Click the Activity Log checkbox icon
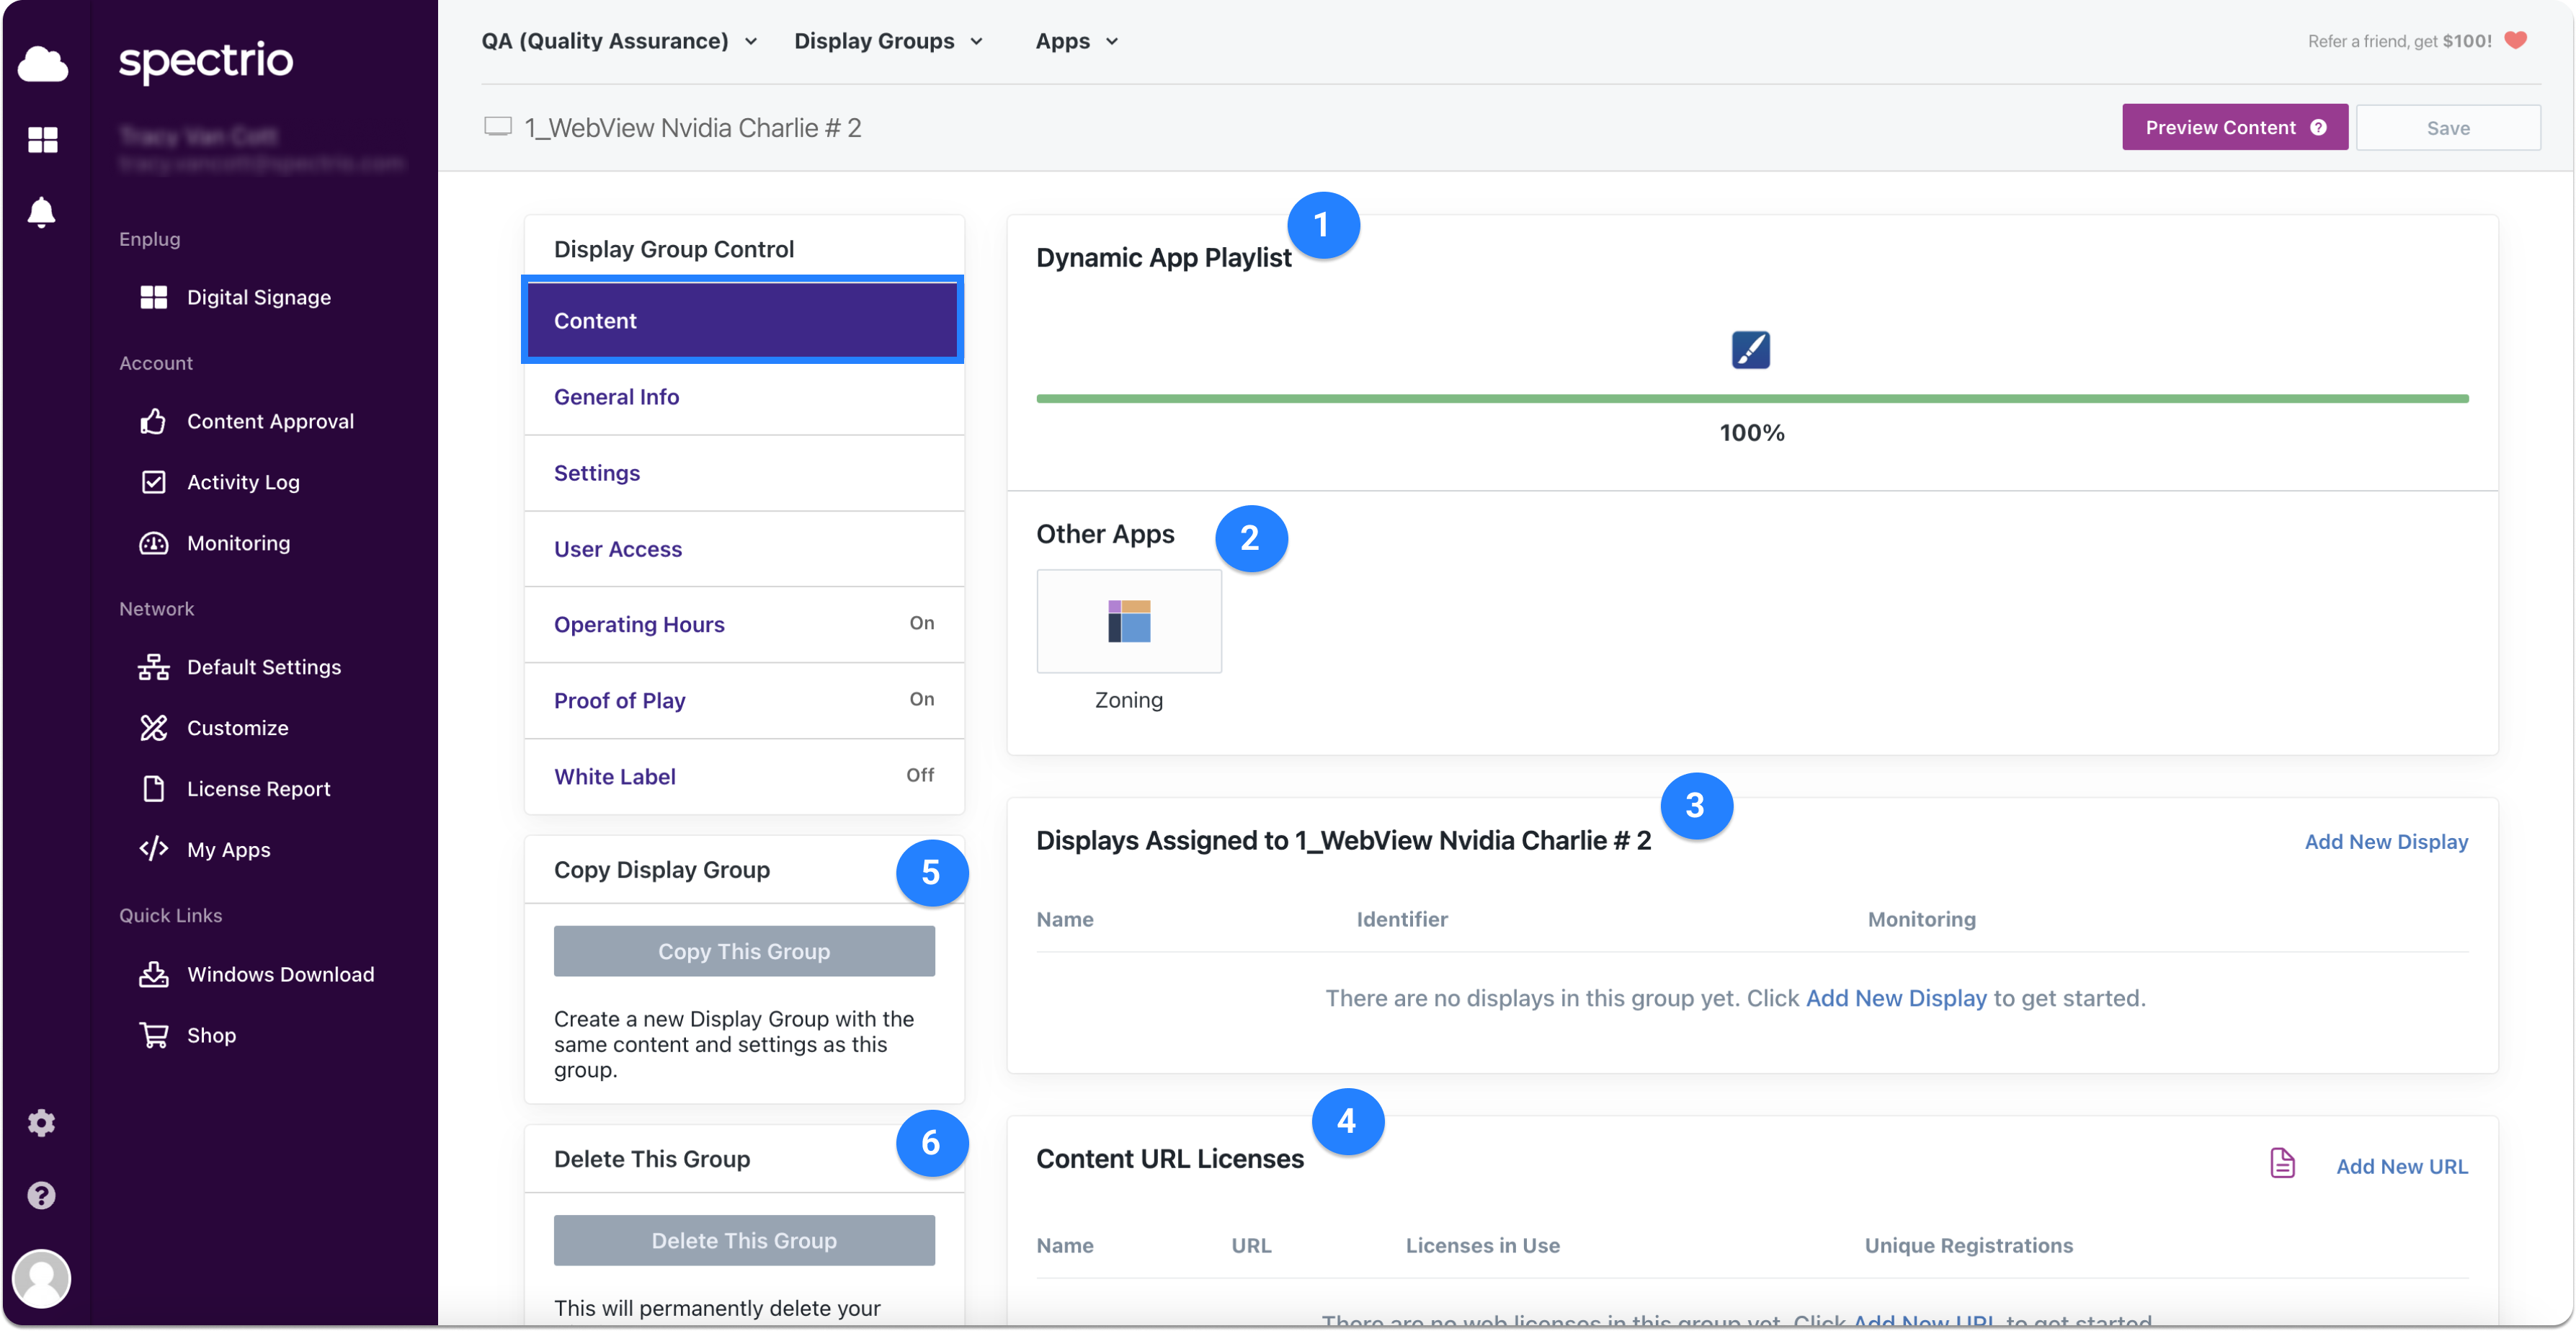2576x1331 pixels. pyautogui.click(x=153, y=482)
